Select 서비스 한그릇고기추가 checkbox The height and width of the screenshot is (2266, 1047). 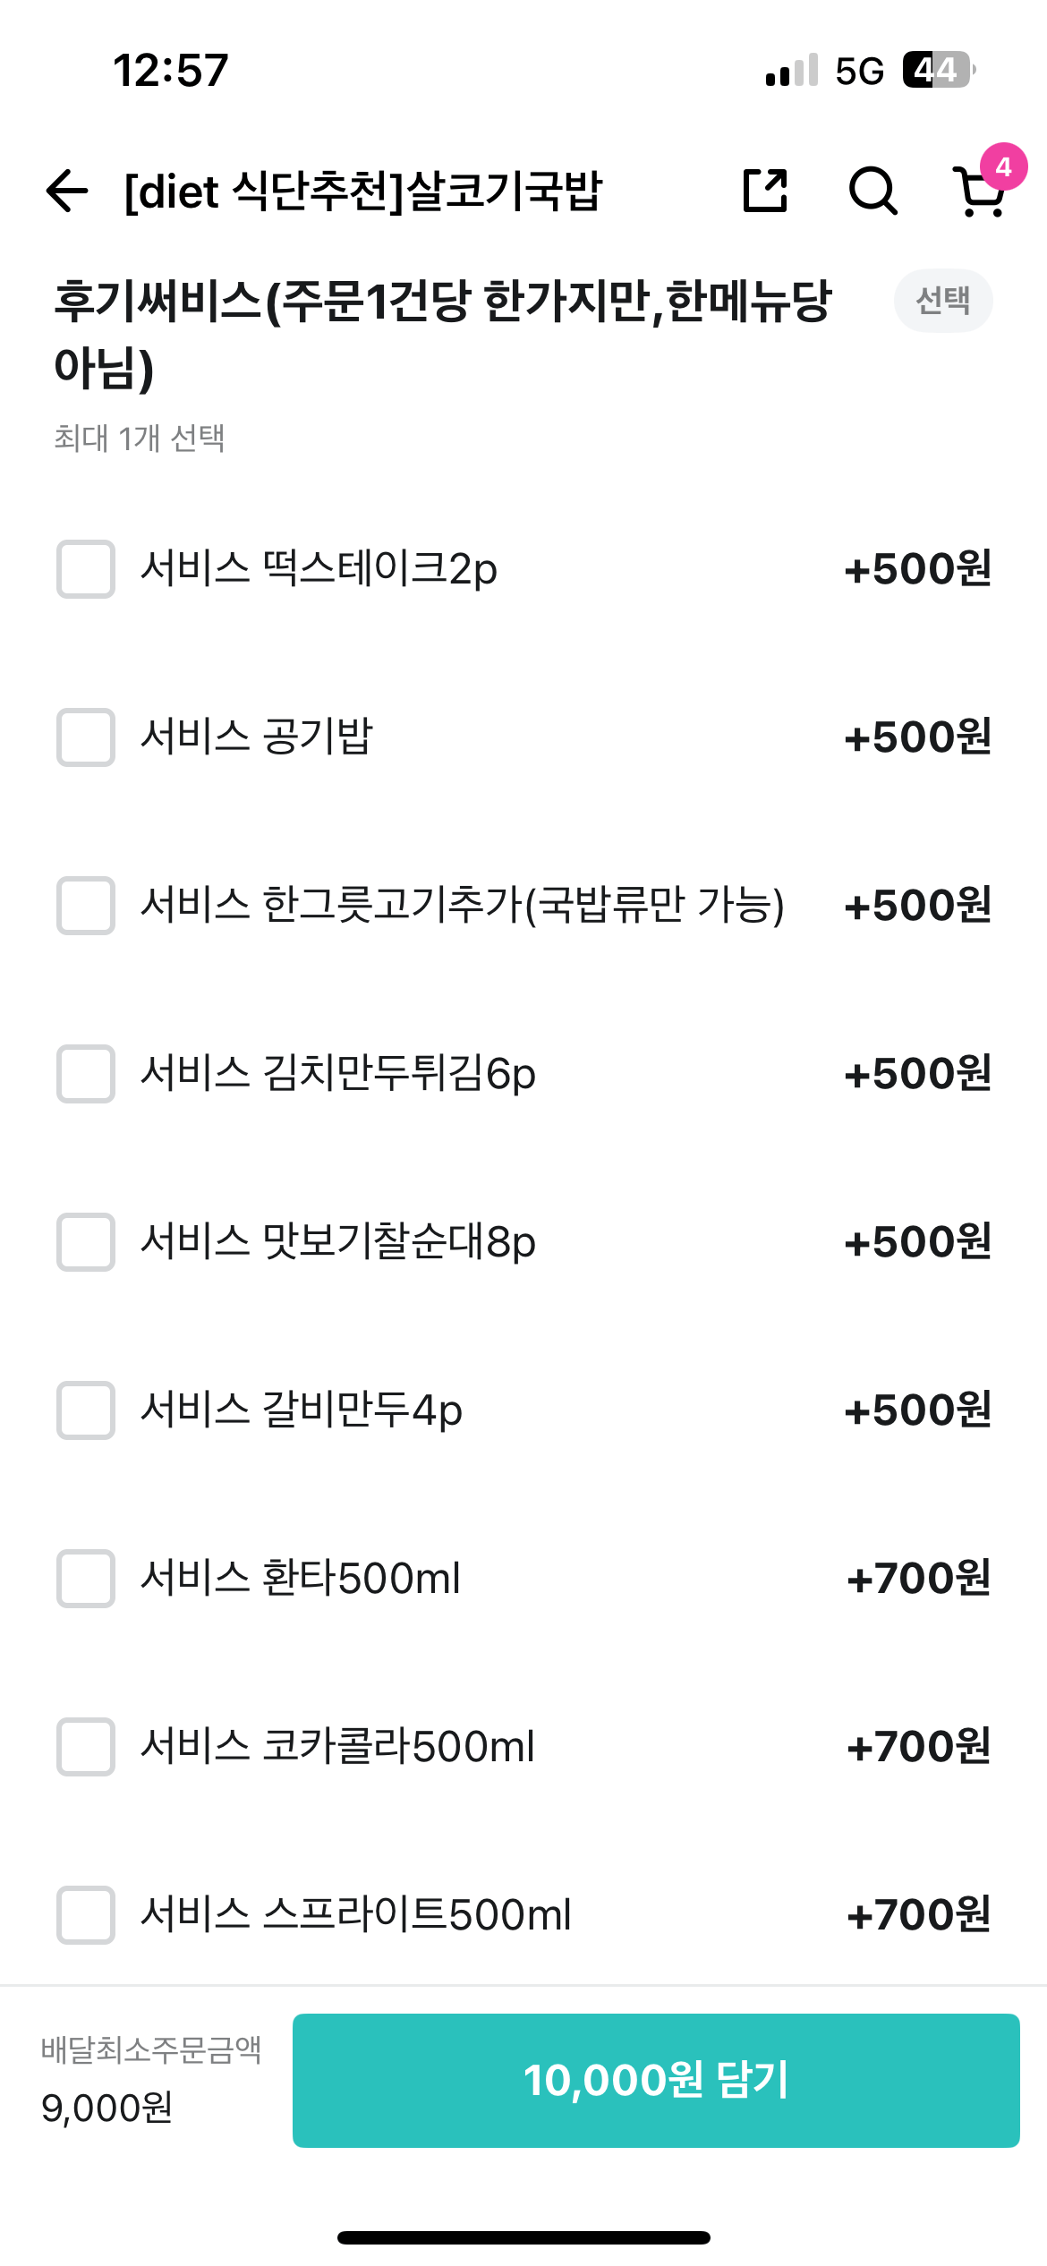(x=86, y=906)
